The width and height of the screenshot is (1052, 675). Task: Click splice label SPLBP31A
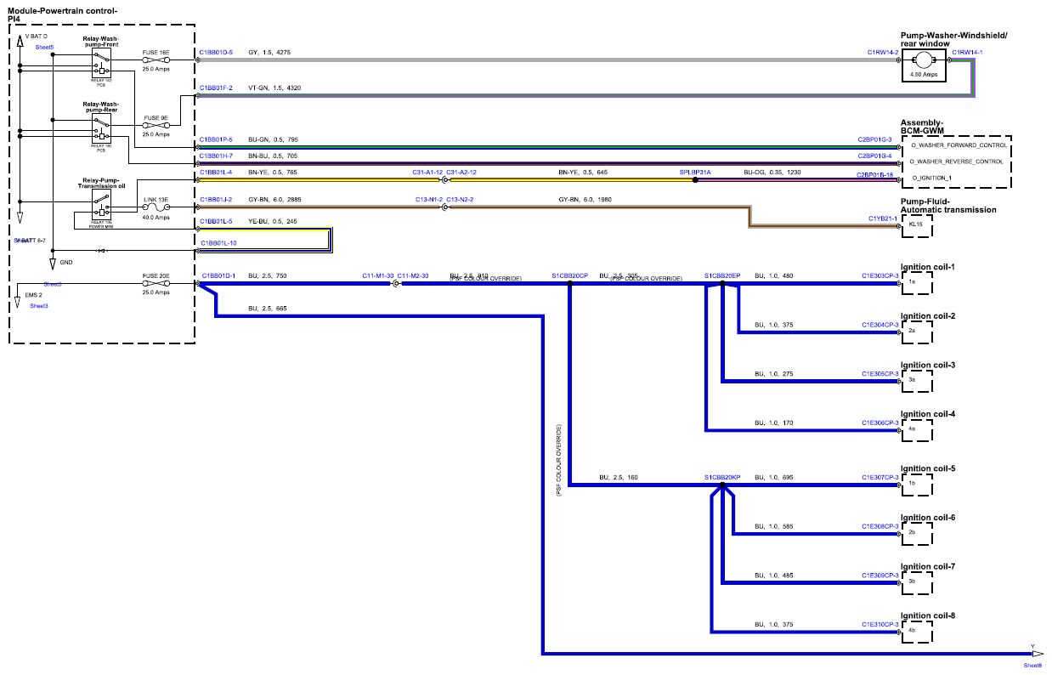pos(695,173)
